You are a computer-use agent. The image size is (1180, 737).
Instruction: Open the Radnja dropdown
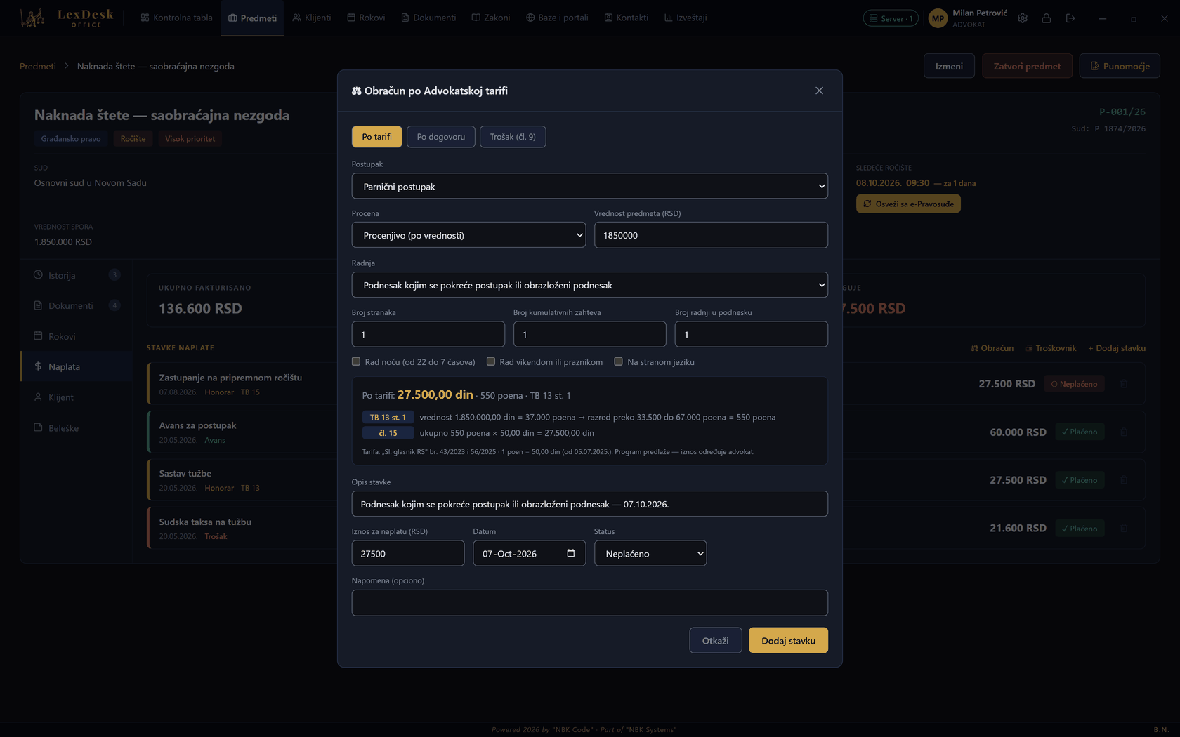[x=589, y=285]
